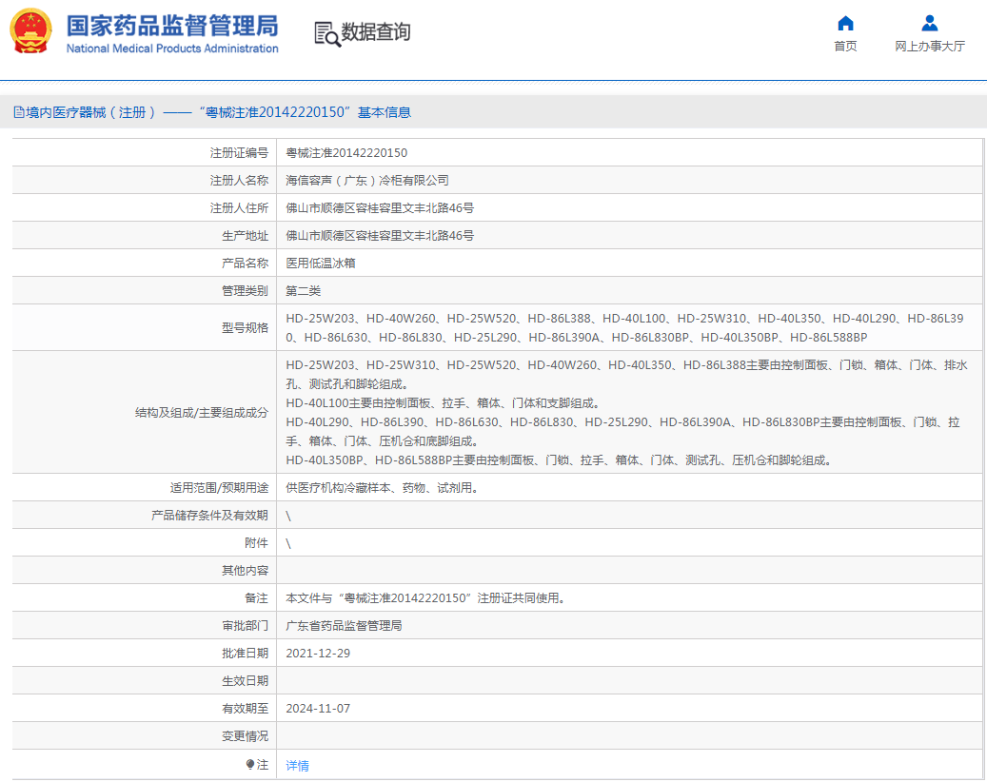Open the 详情 details link

[x=296, y=765]
